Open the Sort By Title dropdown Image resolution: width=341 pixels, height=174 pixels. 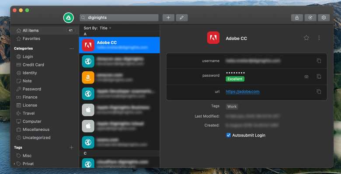click(97, 28)
